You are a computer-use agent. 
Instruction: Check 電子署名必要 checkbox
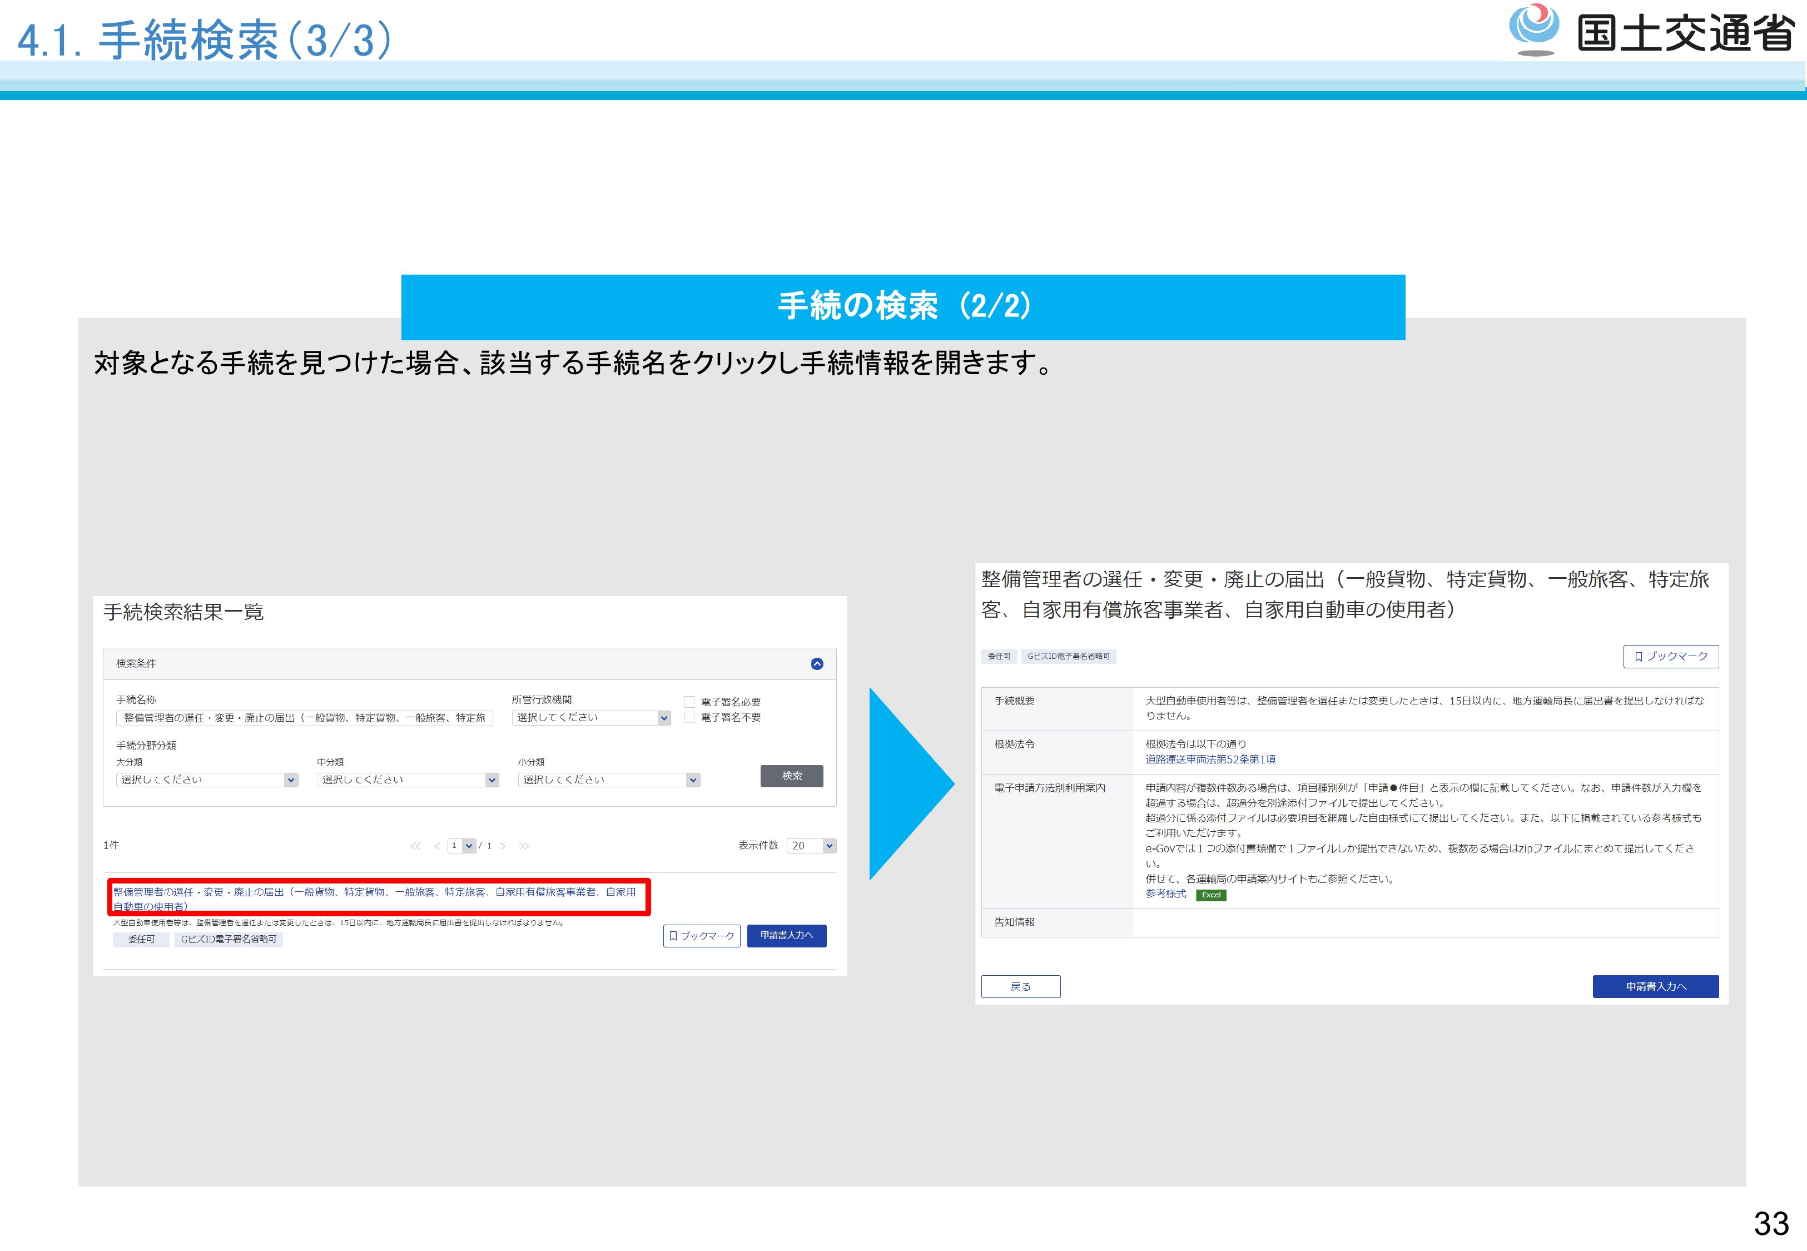tap(689, 702)
